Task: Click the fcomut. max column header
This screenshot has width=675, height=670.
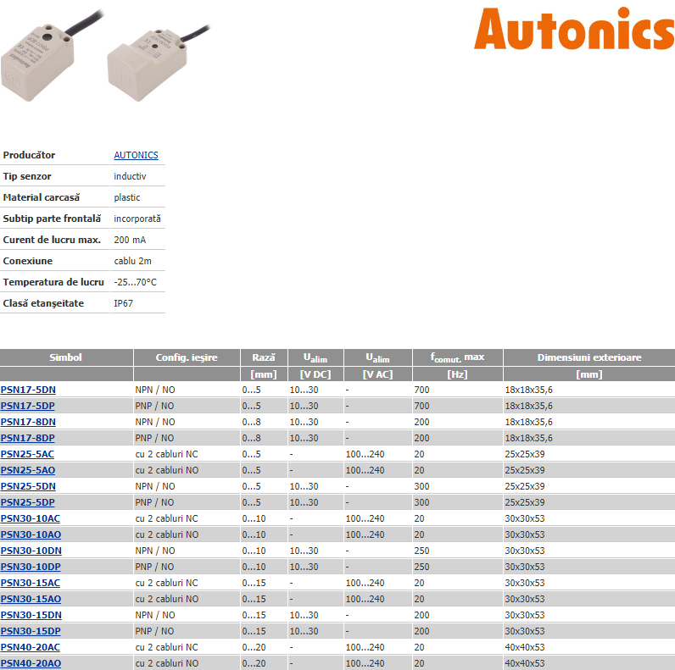Action: [x=457, y=357]
